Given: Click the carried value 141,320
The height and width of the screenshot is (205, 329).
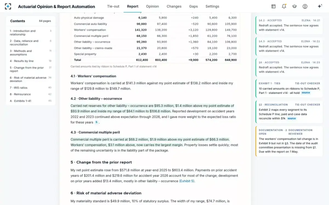Looking at the screenshot, I should click(x=141, y=30).
